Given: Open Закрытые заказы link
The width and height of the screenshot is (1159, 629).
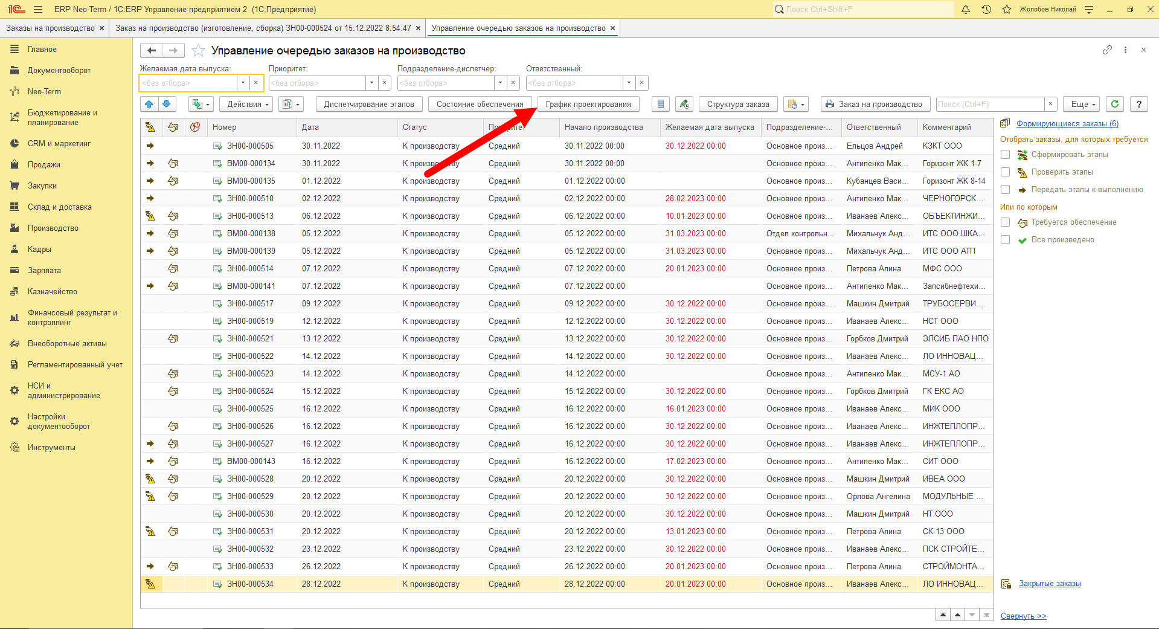Looking at the screenshot, I should pos(1050,584).
